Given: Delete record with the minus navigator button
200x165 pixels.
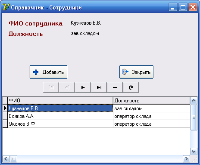Looking at the screenshot, I should point(115,87).
